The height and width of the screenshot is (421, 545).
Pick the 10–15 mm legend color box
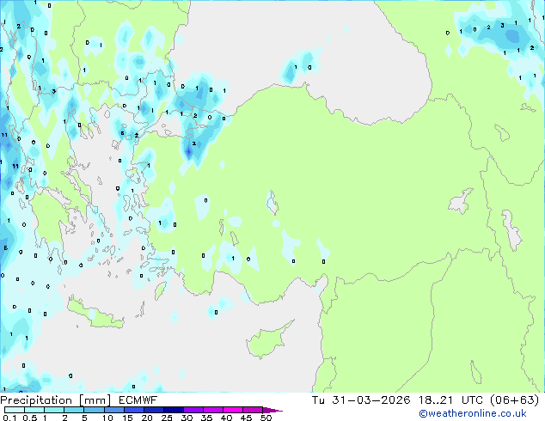tap(113, 410)
